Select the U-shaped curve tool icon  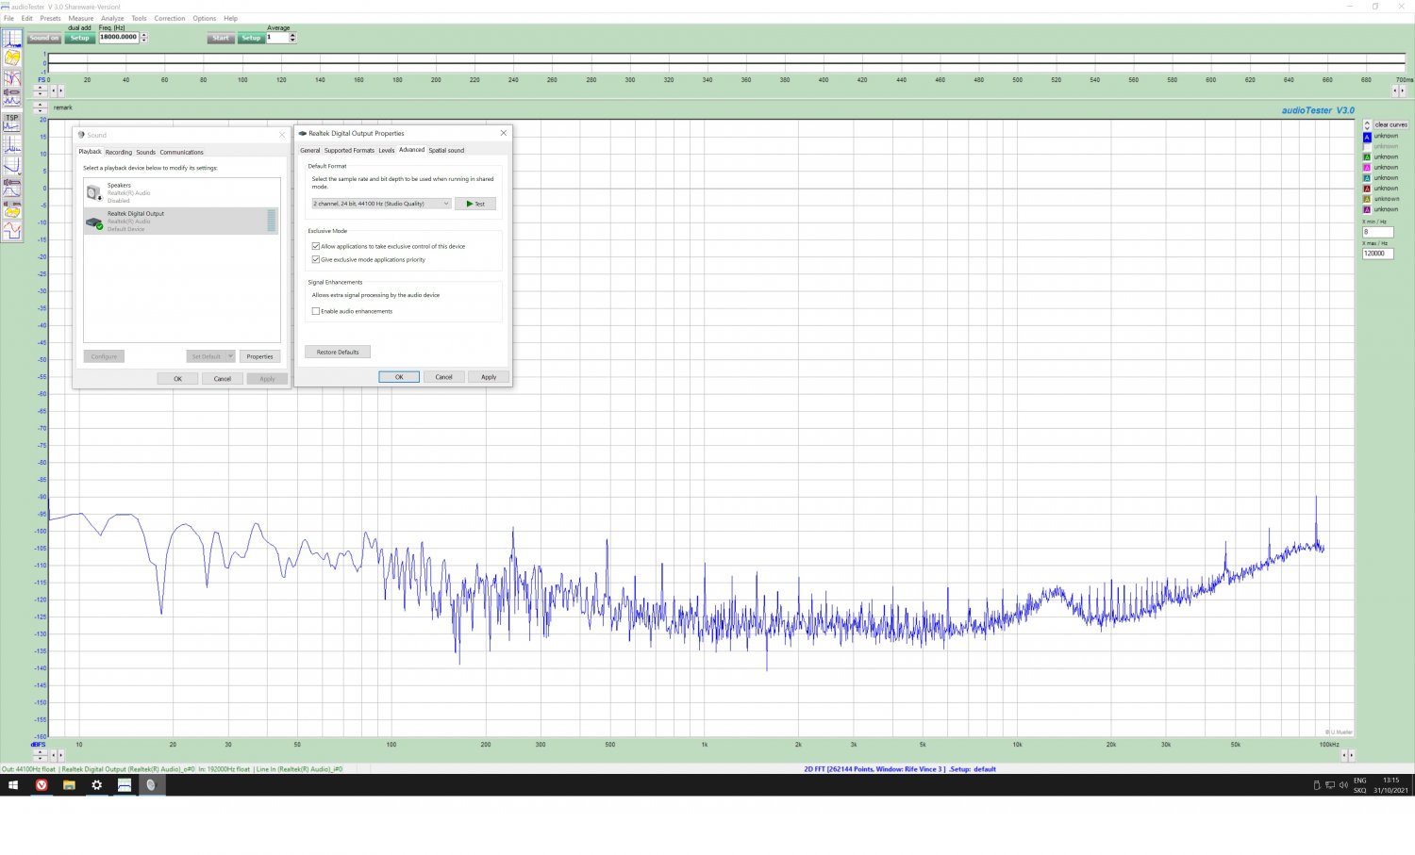12,166
